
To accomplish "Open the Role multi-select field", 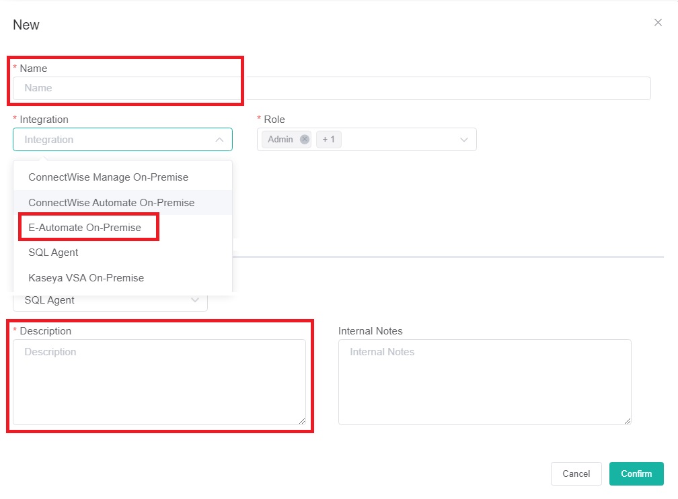I will (x=397, y=140).
